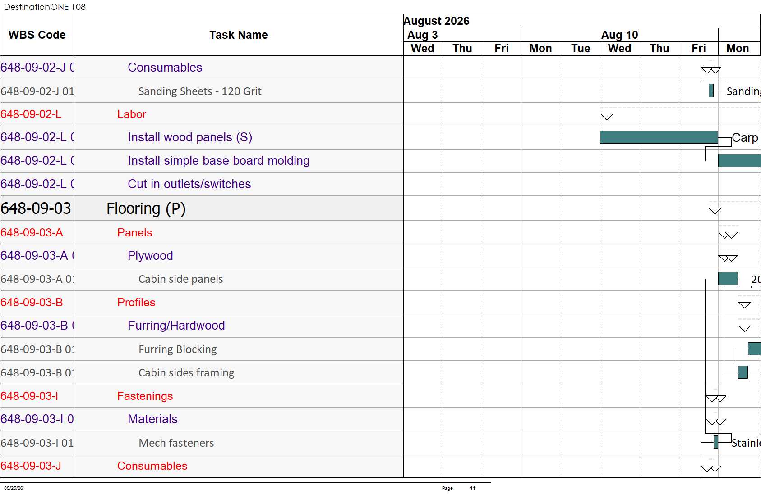Click the Carp resource label
The width and height of the screenshot is (761, 494).
click(x=745, y=138)
